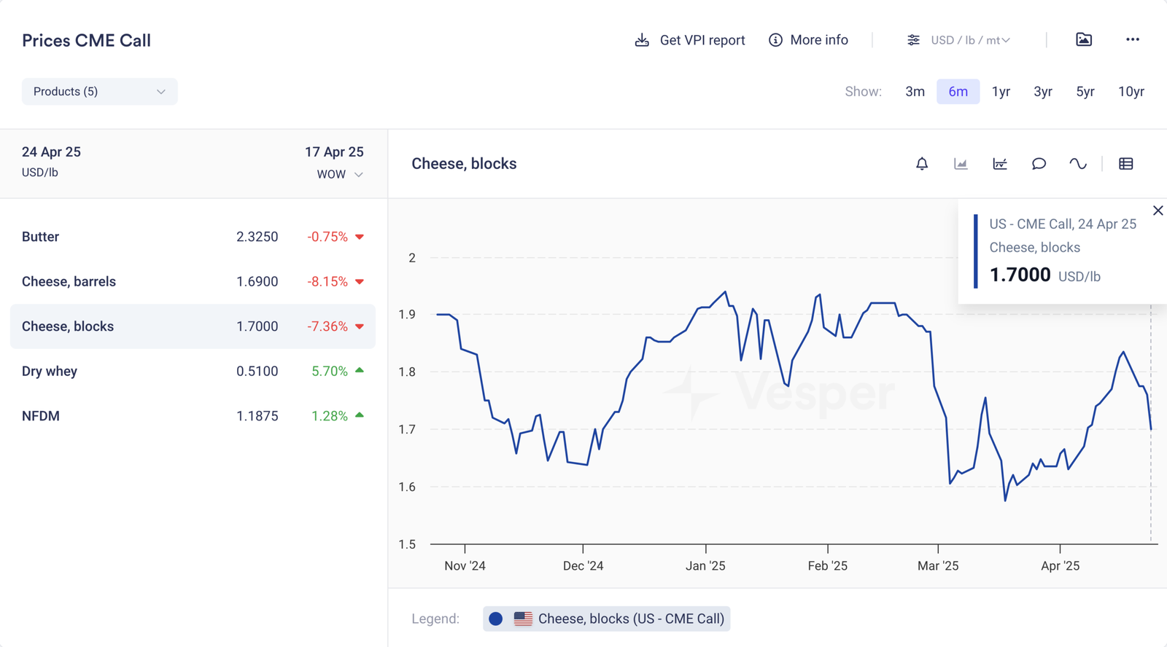Viewport: 1167px width, 647px height.
Task: Click the bell alert icon
Action: click(x=922, y=164)
